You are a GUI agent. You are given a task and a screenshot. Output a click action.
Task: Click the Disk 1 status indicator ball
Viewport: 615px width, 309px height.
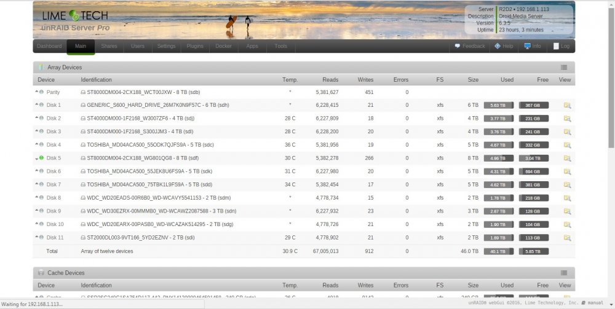42,105
